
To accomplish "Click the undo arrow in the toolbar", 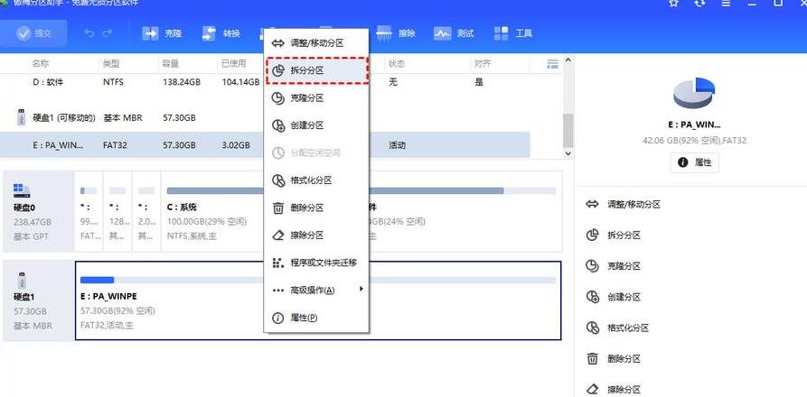I will click(x=89, y=33).
